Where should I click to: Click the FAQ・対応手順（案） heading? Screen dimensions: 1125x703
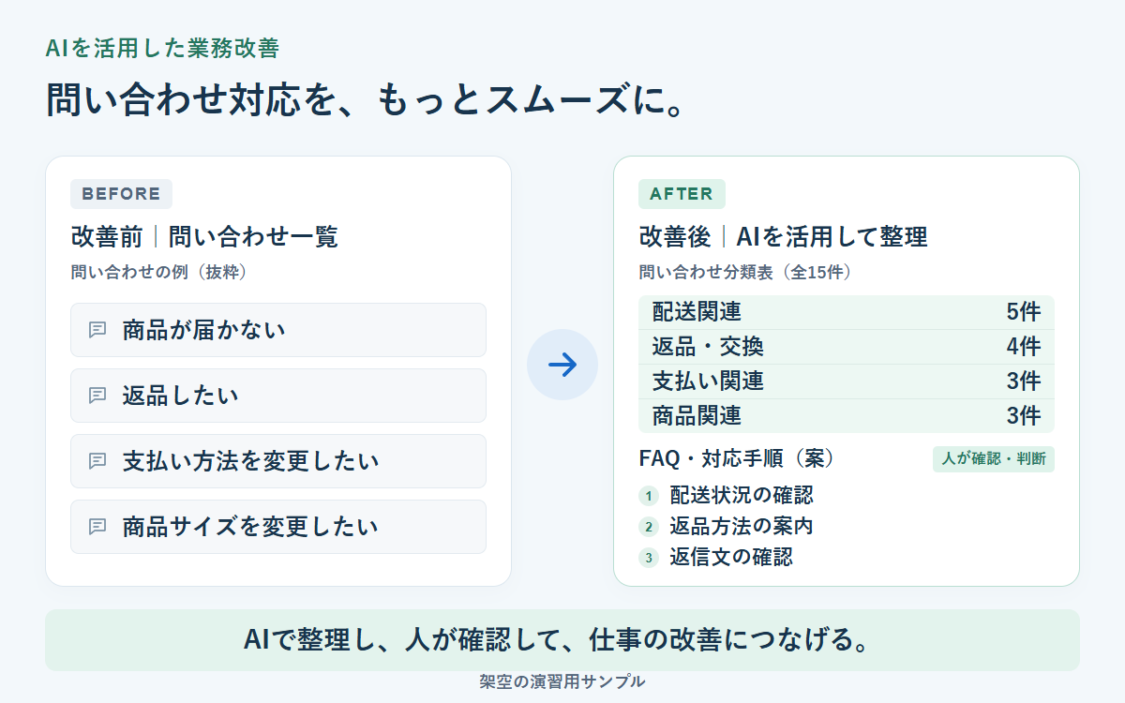pos(737,459)
